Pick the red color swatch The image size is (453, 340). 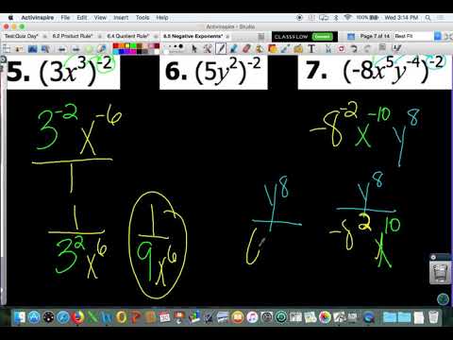pyautogui.click(x=115, y=46)
